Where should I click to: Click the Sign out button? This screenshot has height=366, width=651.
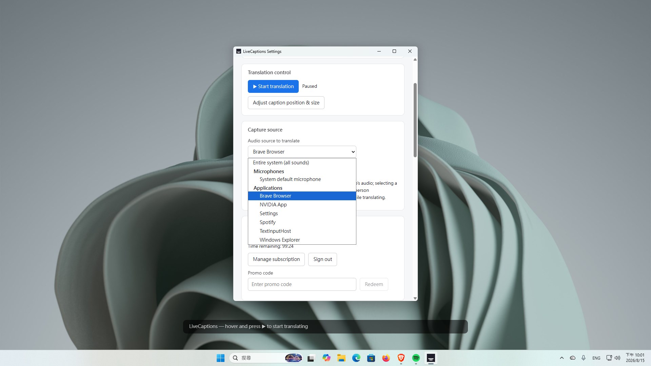(x=322, y=259)
